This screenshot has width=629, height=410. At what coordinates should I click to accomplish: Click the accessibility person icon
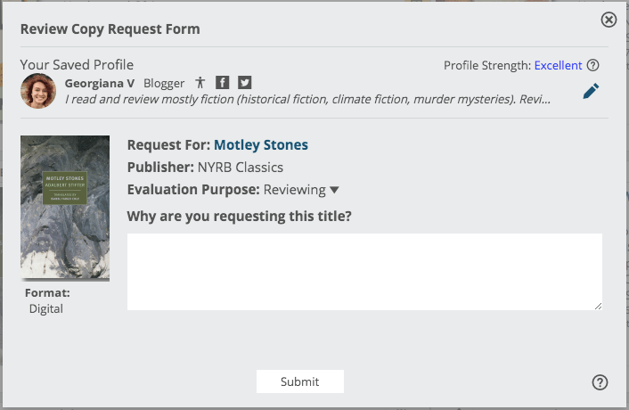pyautogui.click(x=200, y=83)
